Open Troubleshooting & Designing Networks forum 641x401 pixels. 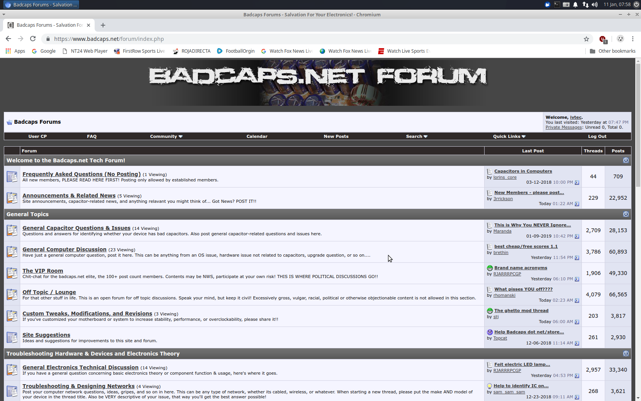click(x=79, y=386)
